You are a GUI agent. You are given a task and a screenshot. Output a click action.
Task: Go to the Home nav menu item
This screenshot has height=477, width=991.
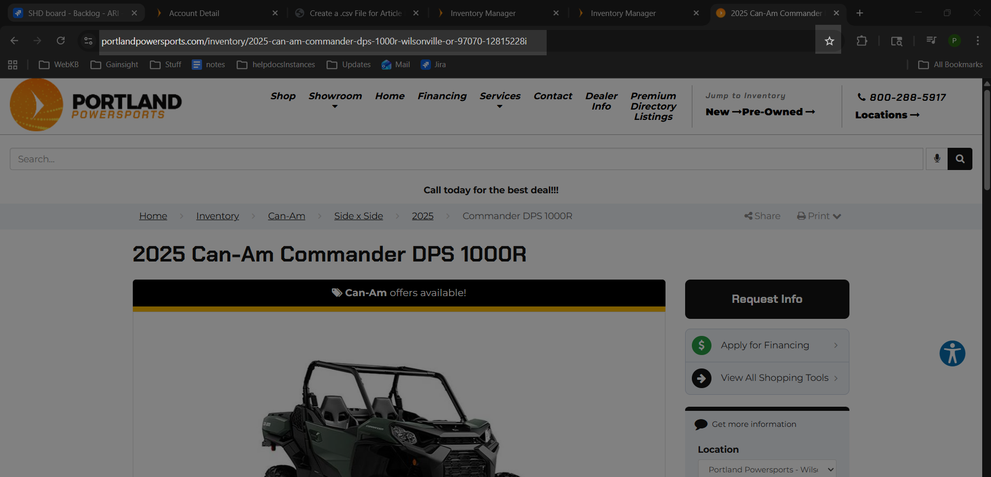tap(390, 96)
